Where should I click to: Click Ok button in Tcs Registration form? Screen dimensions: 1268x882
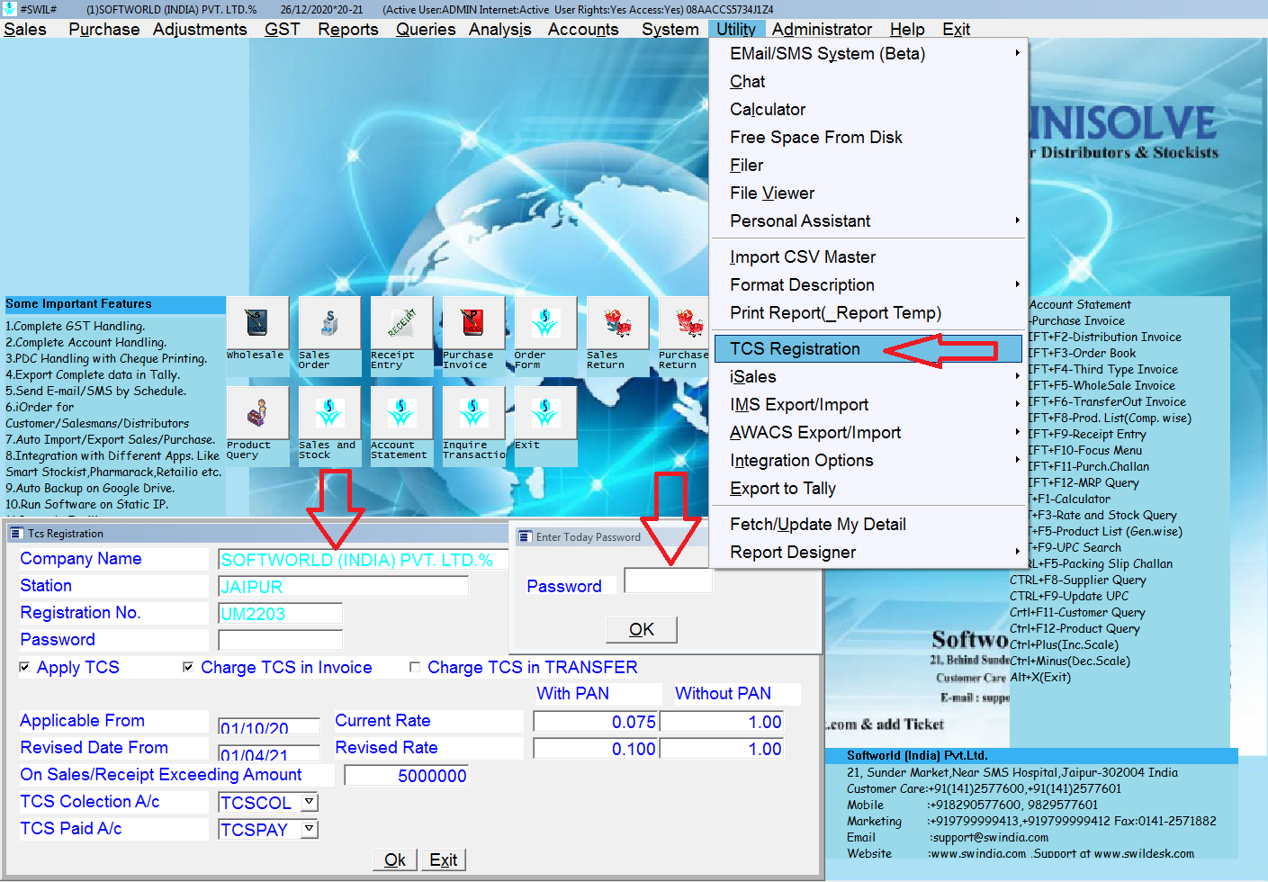[395, 859]
